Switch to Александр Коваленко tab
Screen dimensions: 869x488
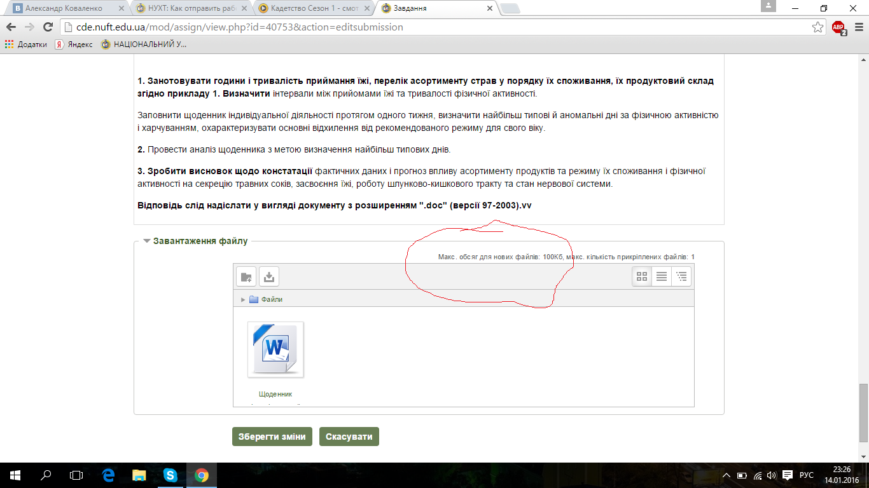64,9
